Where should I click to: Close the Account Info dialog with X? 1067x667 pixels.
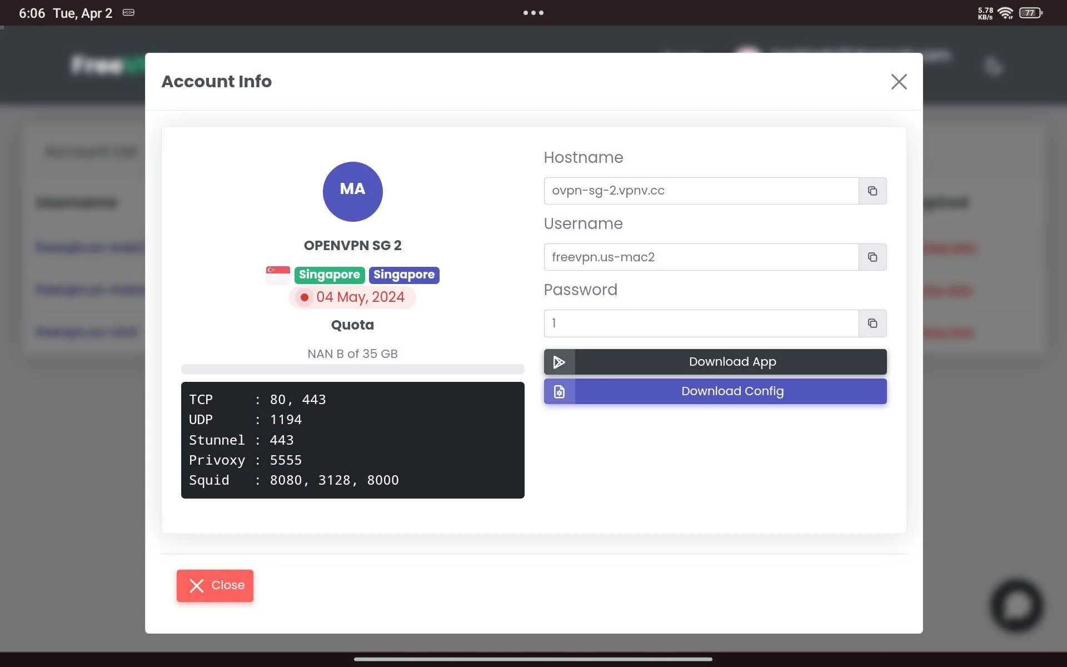(x=899, y=82)
